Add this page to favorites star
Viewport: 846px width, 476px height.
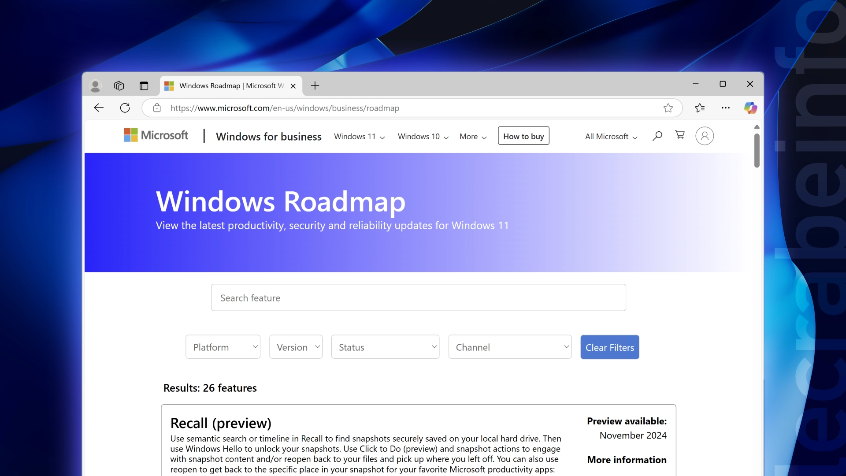668,108
